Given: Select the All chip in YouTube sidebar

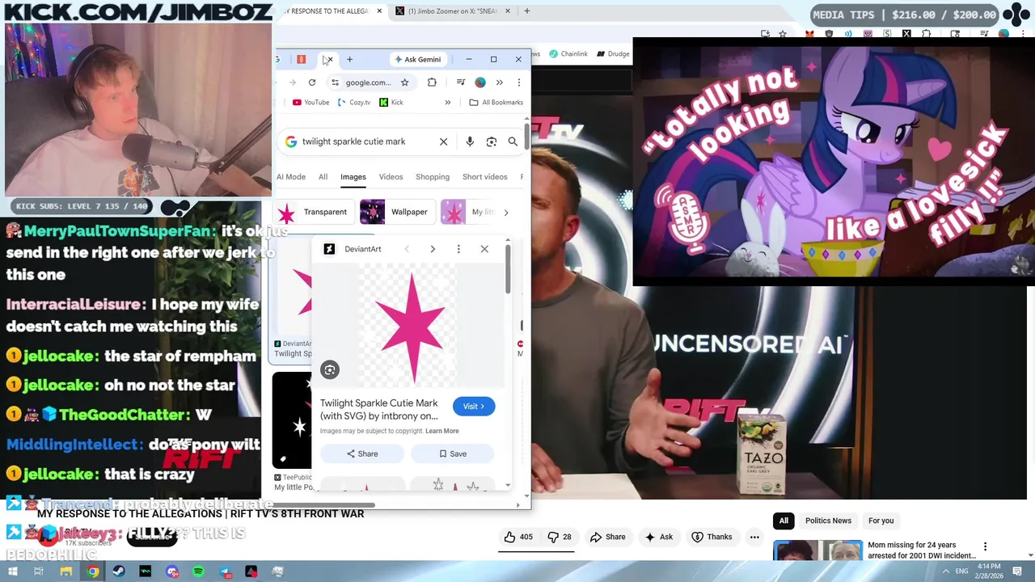Looking at the screenshot, I should [784, 521].
